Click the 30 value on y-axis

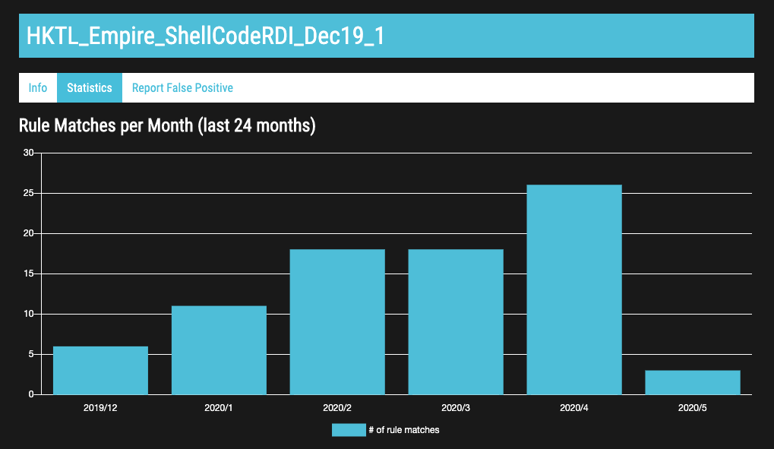[29, 153]
